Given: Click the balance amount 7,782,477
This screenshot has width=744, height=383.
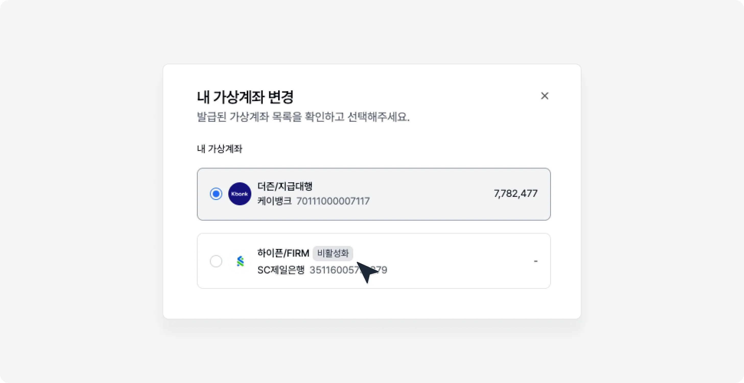Looking at the screenshot, I should [516, 194].
